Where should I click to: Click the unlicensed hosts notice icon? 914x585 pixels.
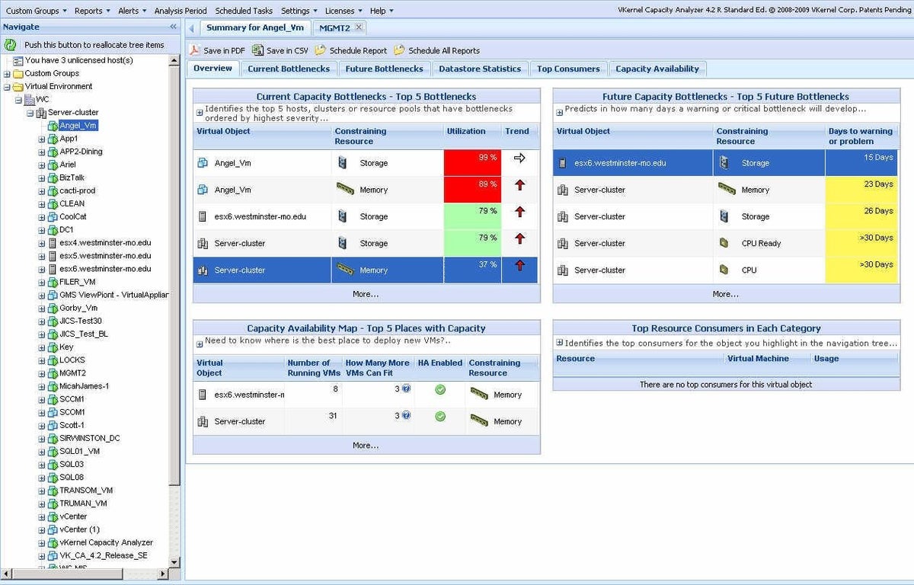pos(18,60)
